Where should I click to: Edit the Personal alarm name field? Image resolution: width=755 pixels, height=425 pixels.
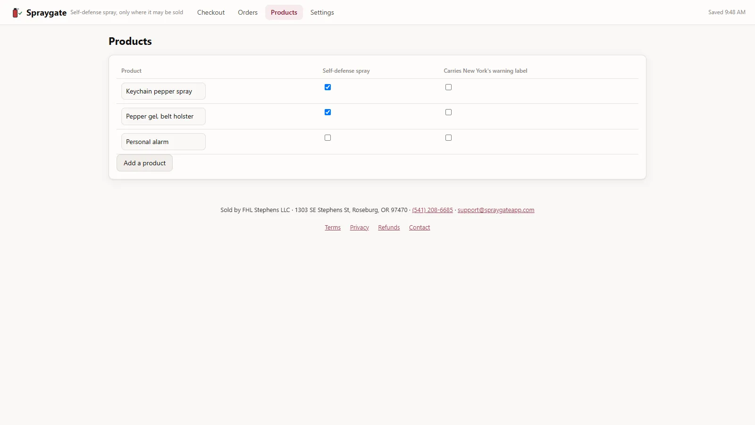163,142
